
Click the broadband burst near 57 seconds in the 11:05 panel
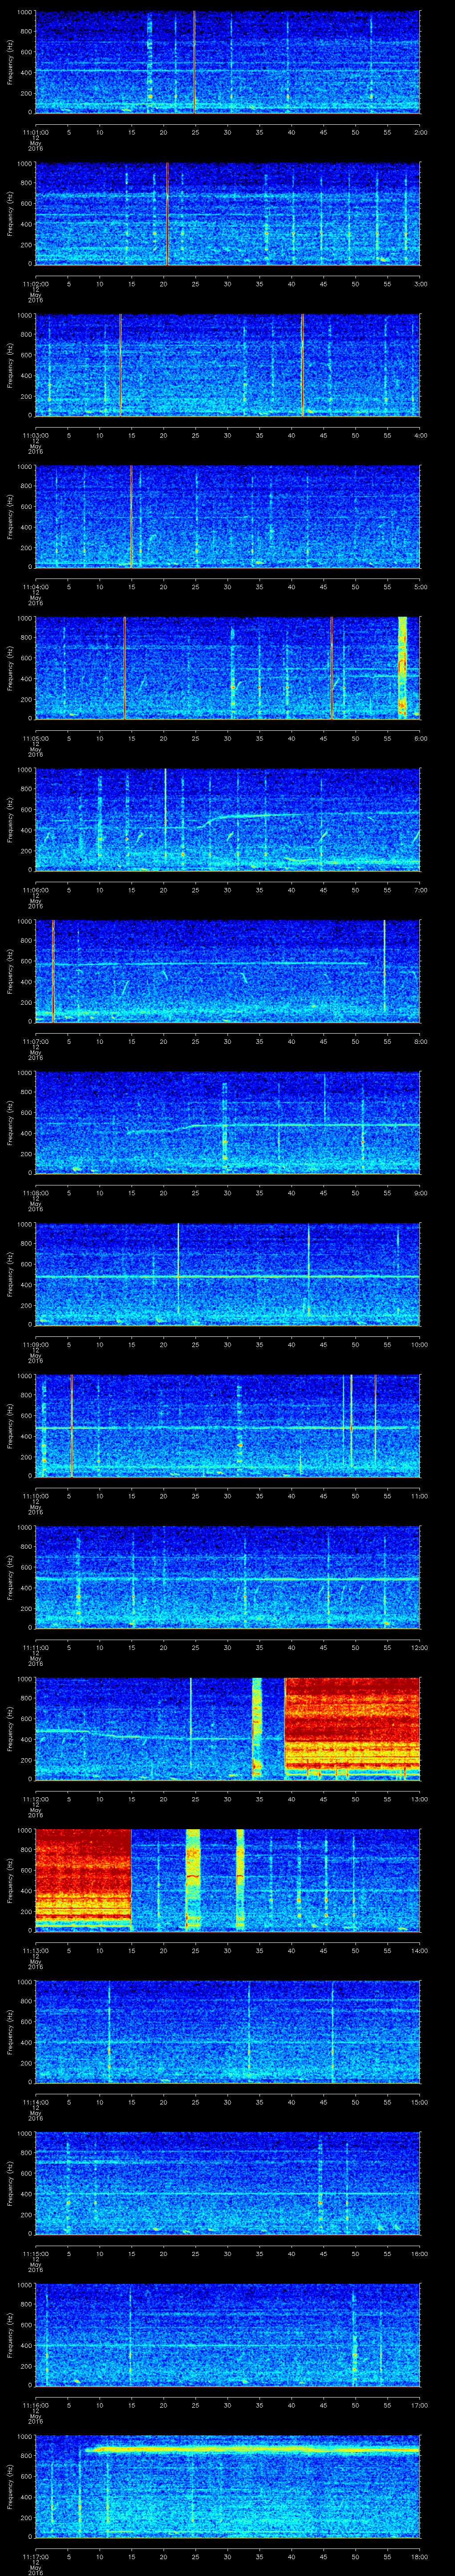tap(403, 668)
